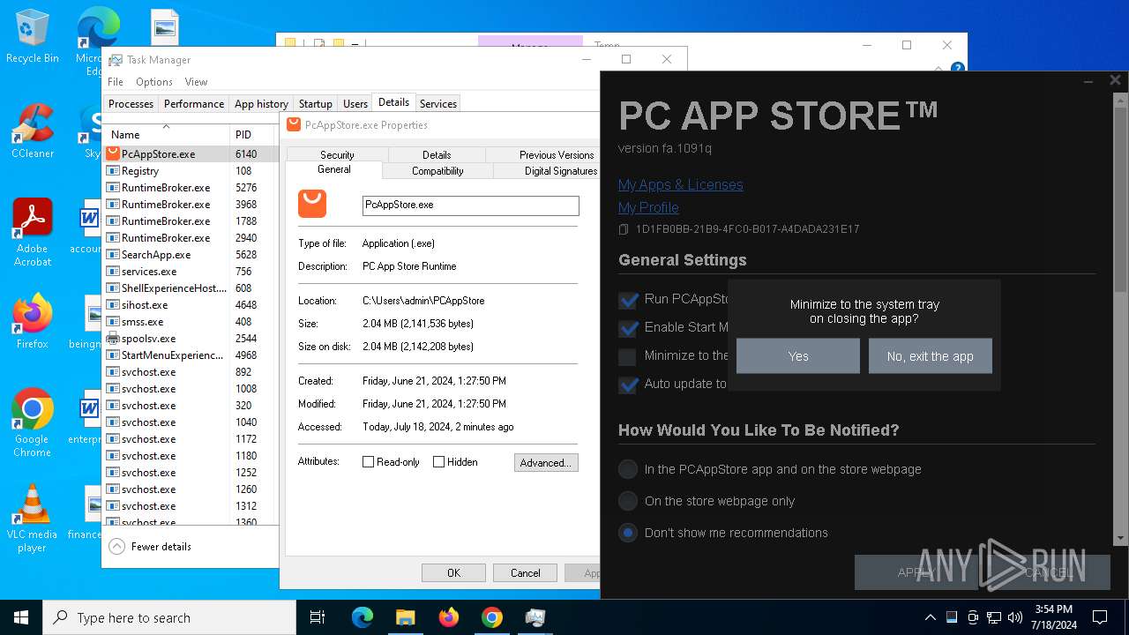Switch to the App history tab

[x=261, y=103]
